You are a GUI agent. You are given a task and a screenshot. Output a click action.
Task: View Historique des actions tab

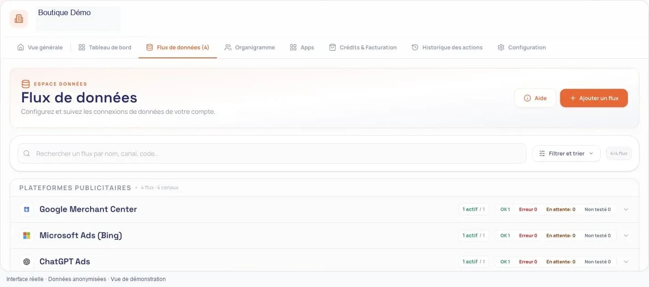coord(447,47)
